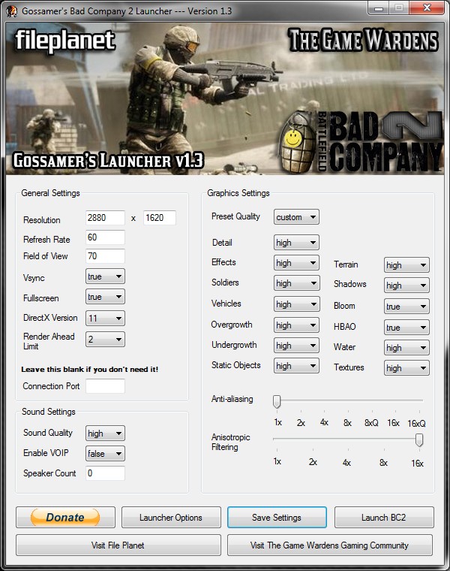This screenshot has height=571, width=450.
Task: Minimize the launcher window
Action: tap(379, 8)
